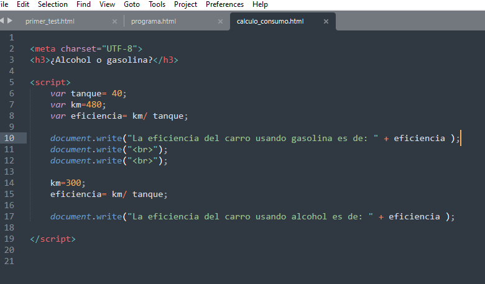Click "eficiencia= km/ tanque;" on line 15
This screenshot has height=284, width=485.
click(109, 195)
